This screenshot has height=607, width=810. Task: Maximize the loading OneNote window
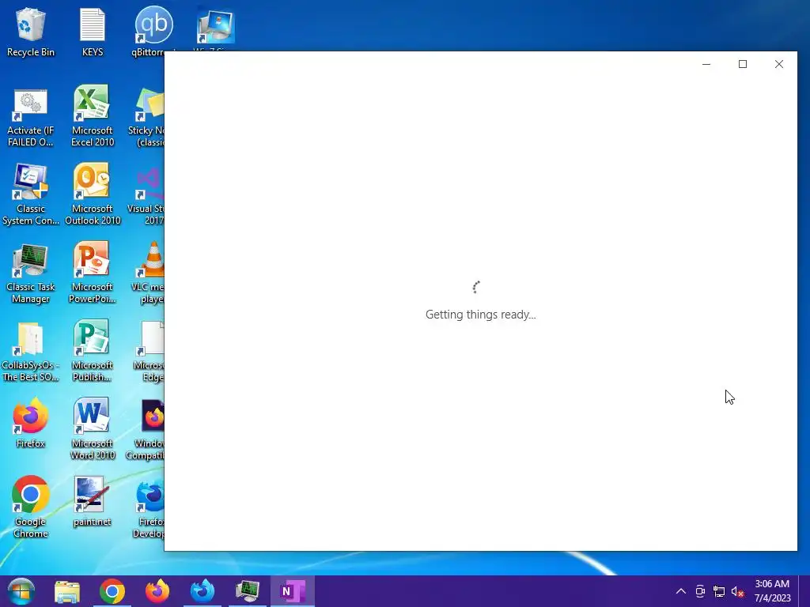pyautogui.click(x=743, y=64)
